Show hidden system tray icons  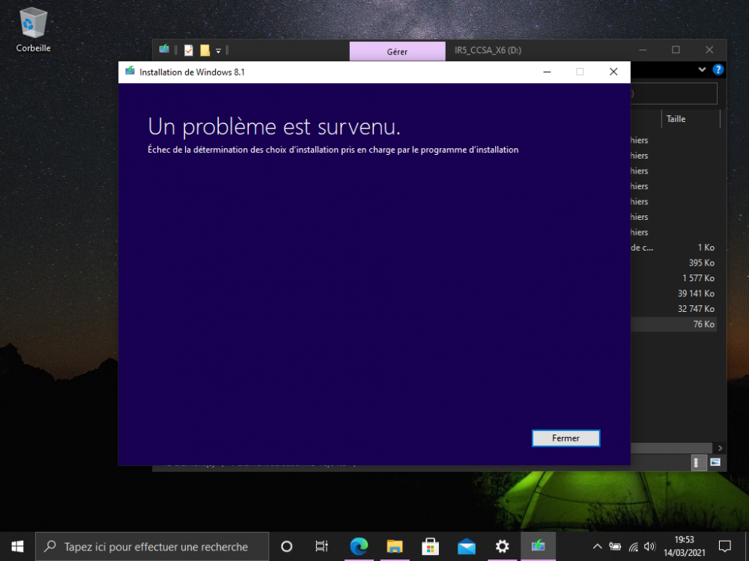coord(597,547)
